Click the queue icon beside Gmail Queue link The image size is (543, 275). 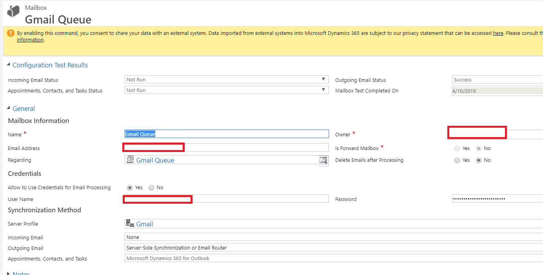pyautogui.click(x=130, y=160)
